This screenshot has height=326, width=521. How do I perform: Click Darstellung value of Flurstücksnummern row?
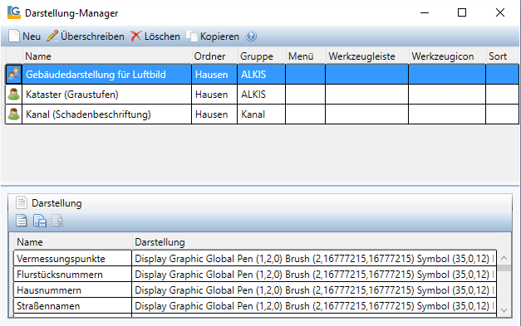pyautogui.click(x=314, y=275)
